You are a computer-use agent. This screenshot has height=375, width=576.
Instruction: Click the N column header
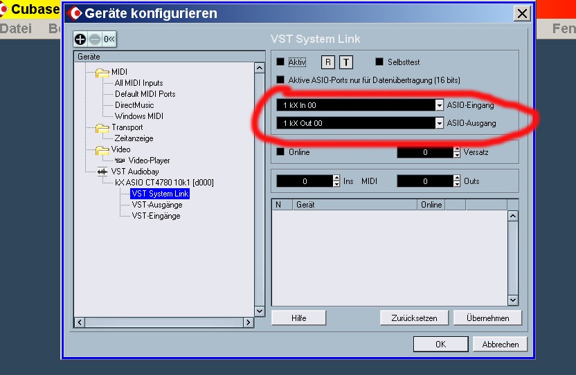(282, 205)
